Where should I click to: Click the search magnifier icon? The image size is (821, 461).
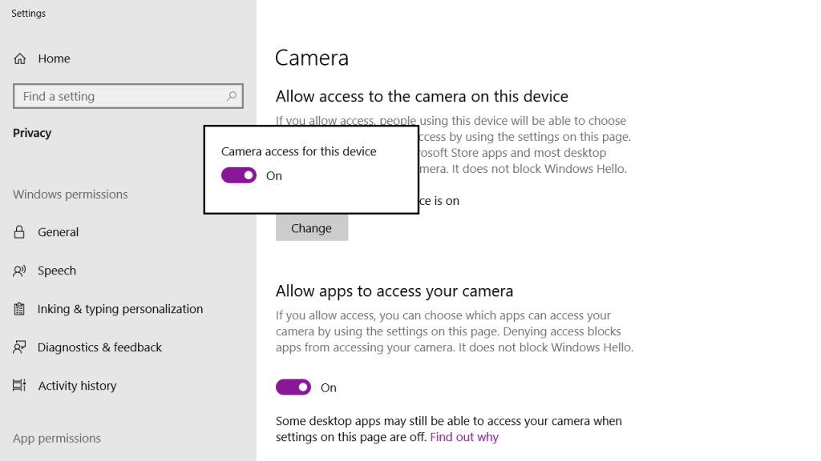click(x=232, y=96)
